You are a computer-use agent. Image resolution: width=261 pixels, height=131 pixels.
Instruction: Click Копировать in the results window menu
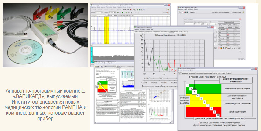[x=142, y=29]
